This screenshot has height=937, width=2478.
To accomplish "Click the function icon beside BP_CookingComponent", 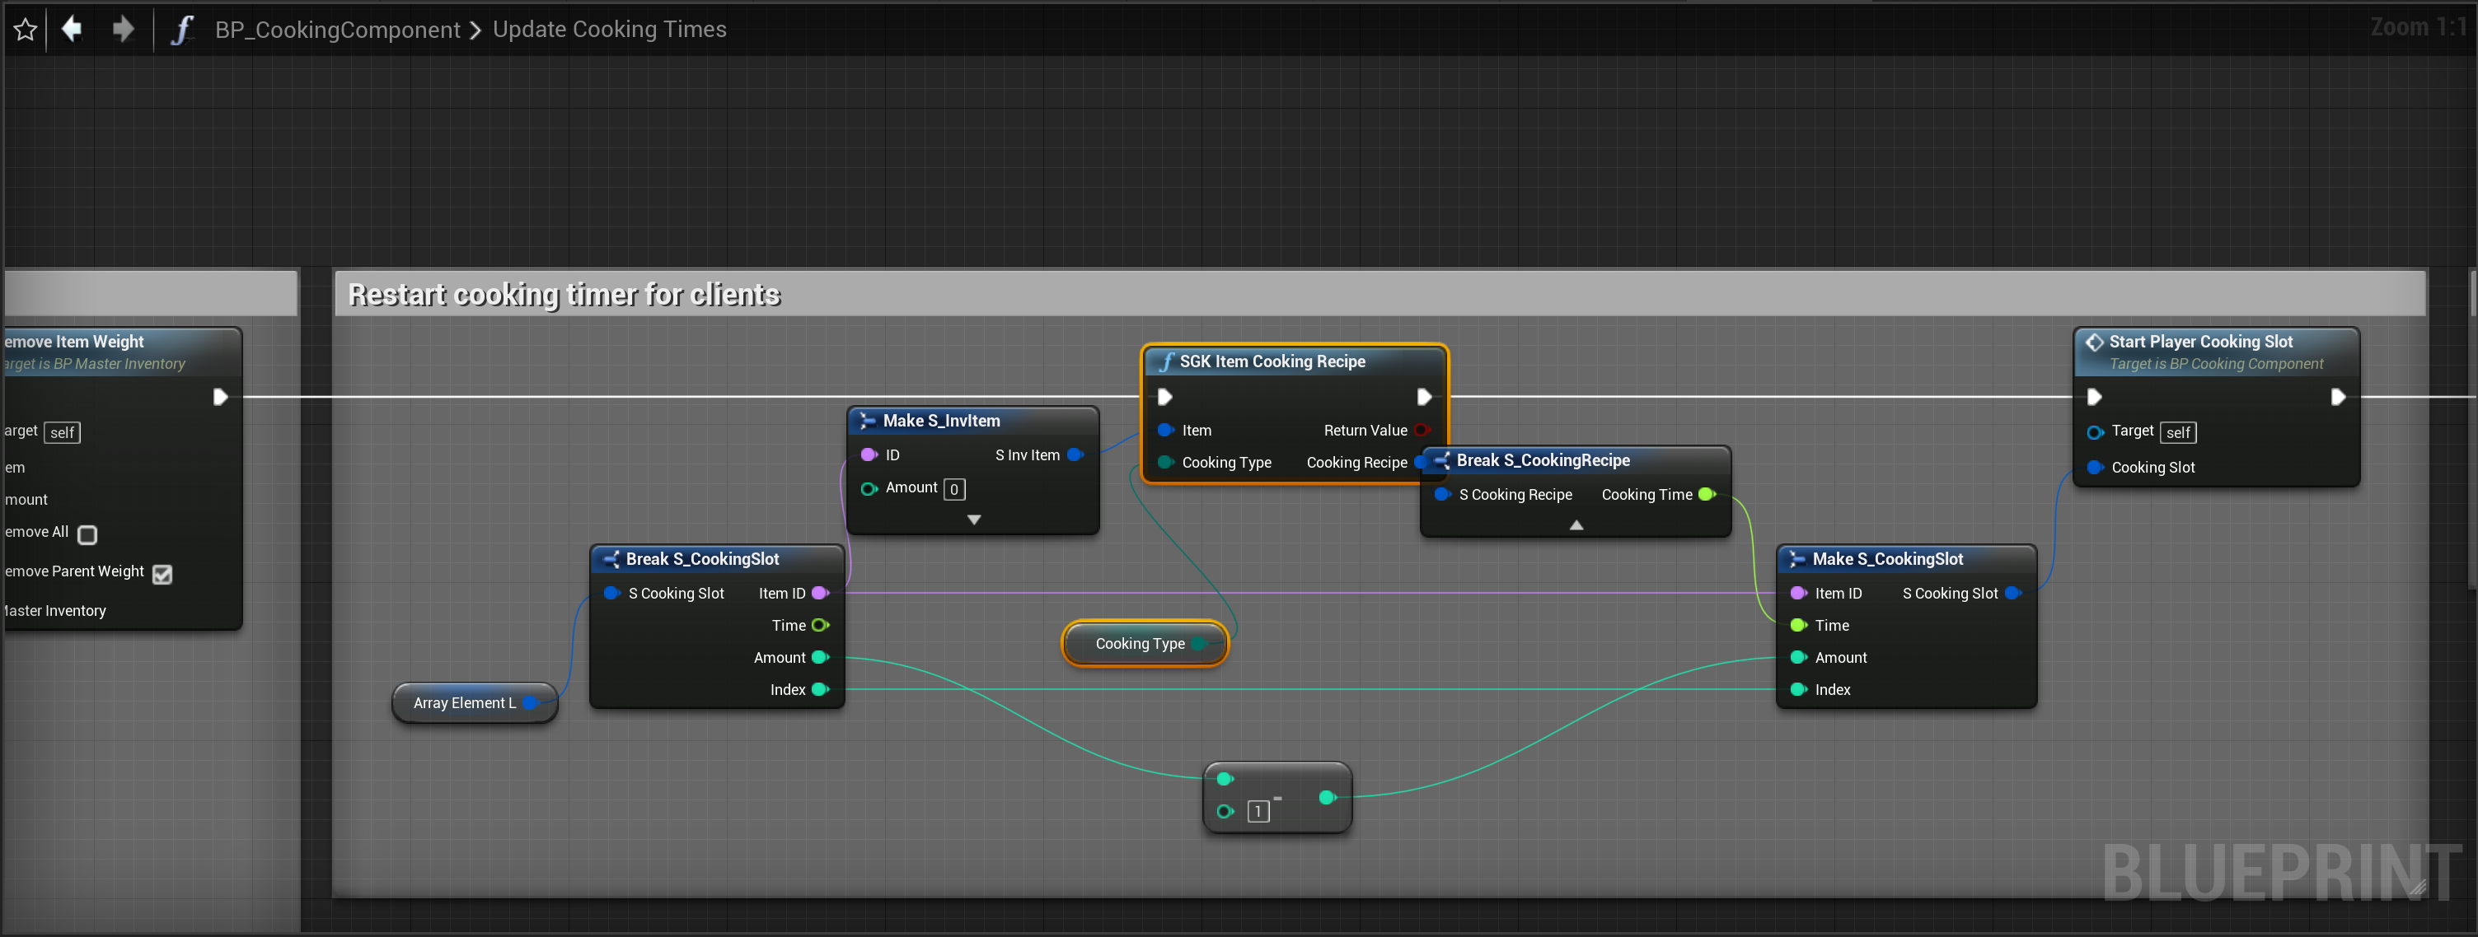I will point(182,30).
